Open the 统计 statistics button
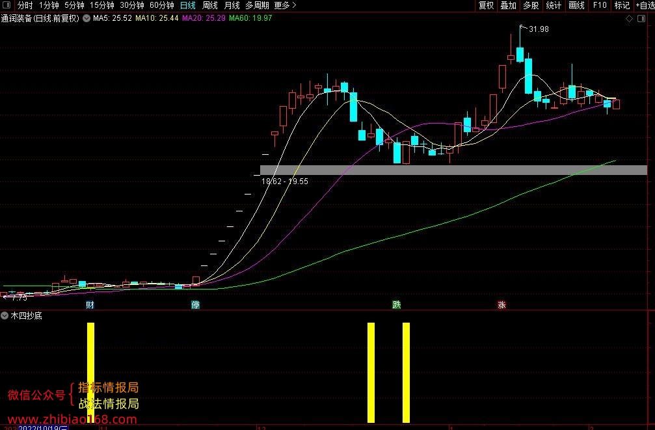 click(554, 5)
